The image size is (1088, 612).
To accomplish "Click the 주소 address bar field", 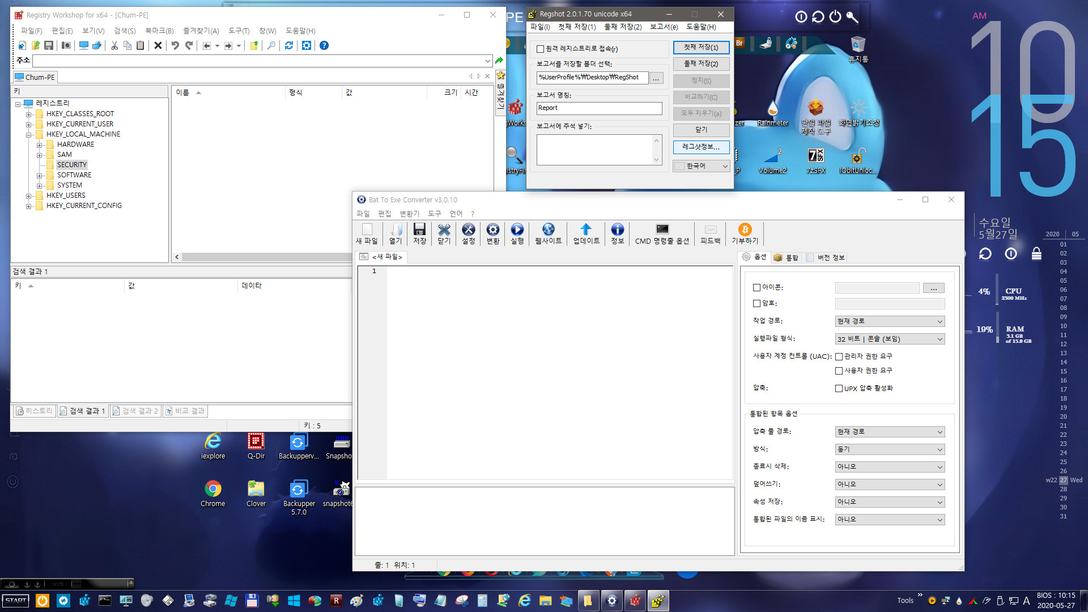I will 262,61.
